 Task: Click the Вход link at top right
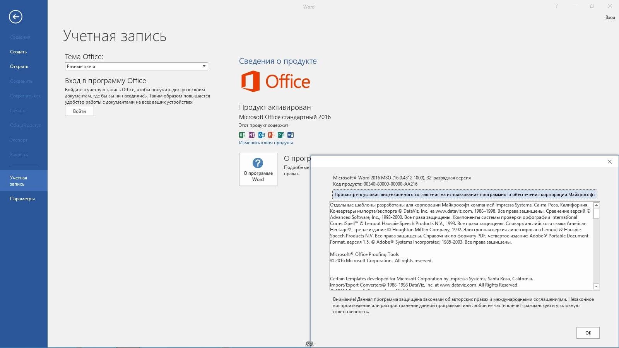610,17
